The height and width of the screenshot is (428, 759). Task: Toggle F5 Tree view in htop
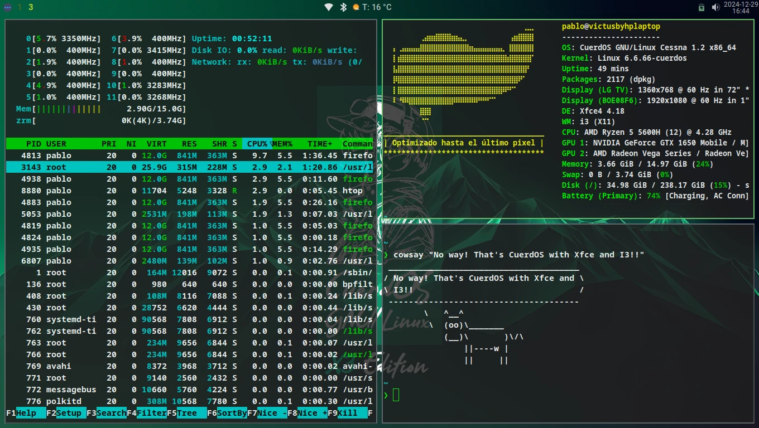[186, 413]
